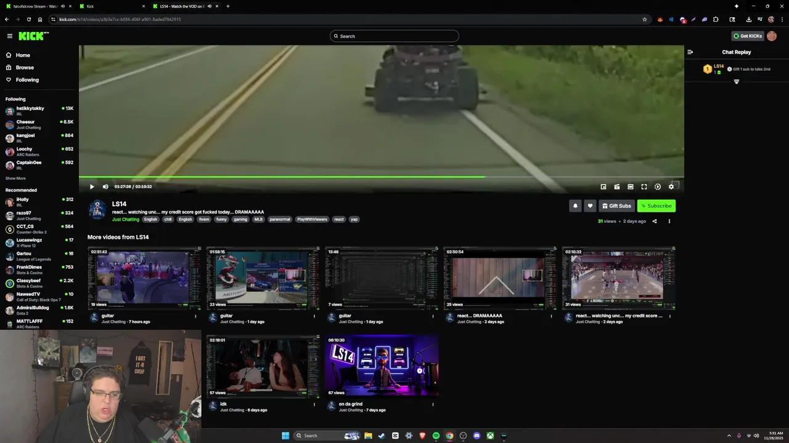Open Discord from taskbar
The width and height of the screenshot is (789, 443).
tap(476, 436)
